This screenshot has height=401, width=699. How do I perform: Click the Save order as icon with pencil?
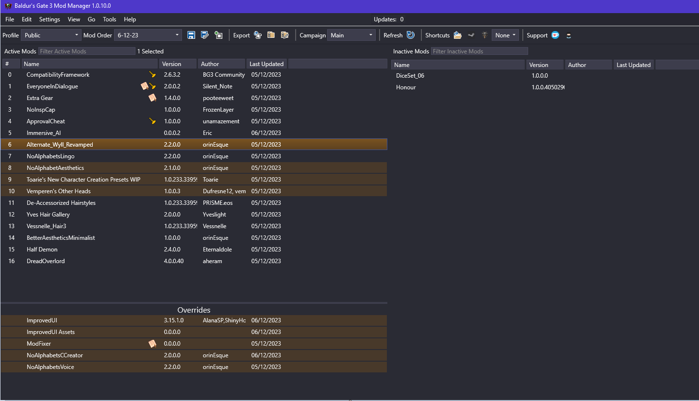205,35
